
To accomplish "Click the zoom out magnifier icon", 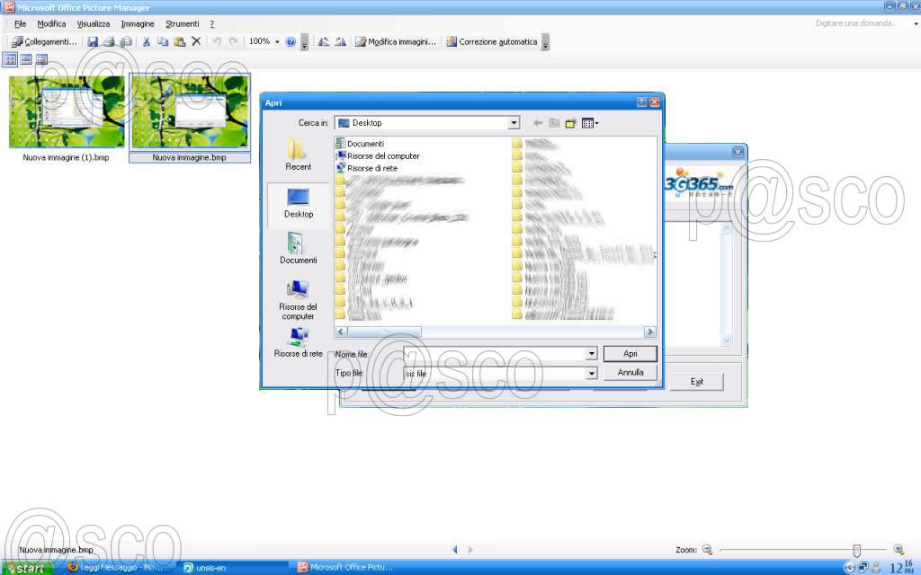I will pos(707,549).
